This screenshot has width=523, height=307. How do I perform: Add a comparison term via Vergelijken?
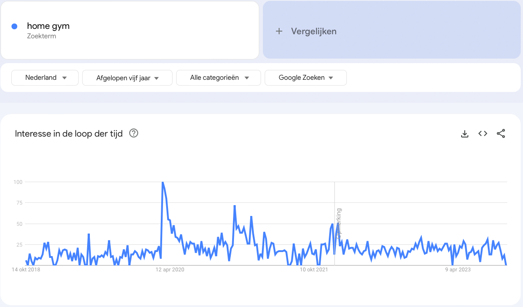click(x=313, y=31)
